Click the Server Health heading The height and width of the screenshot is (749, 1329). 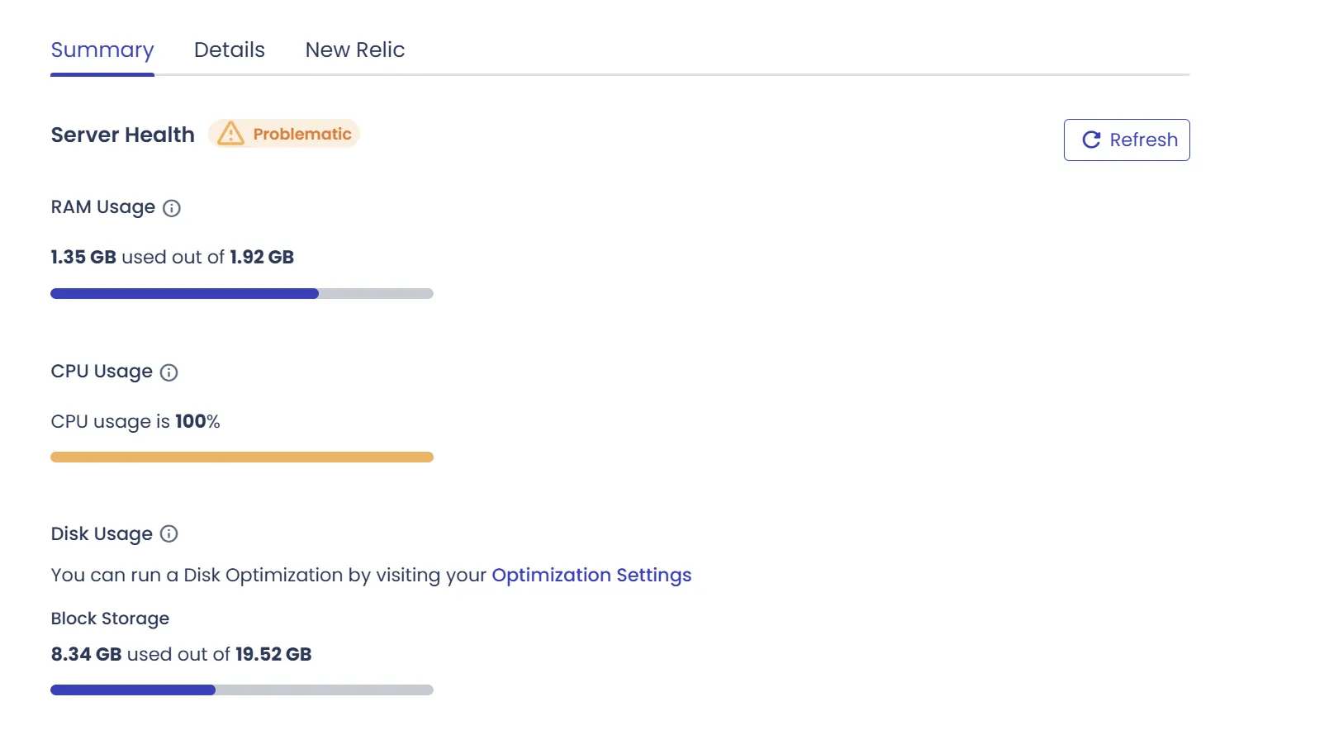pyautogui.click(x=123, y=135)
